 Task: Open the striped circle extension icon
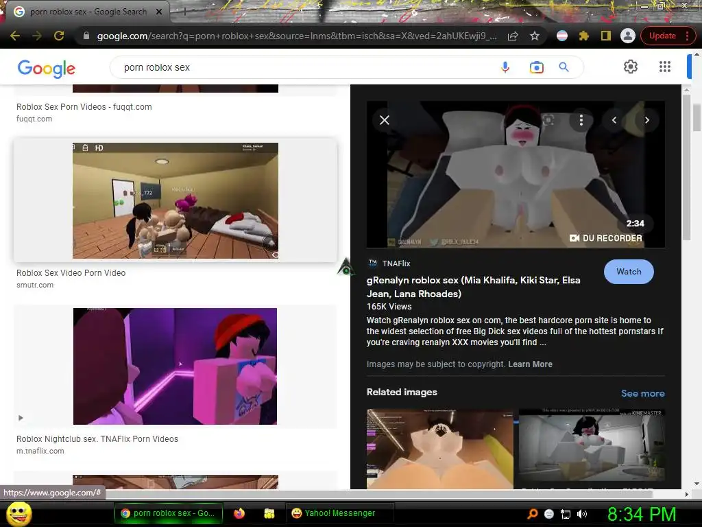pyautogui.click(x=562, y=36)
